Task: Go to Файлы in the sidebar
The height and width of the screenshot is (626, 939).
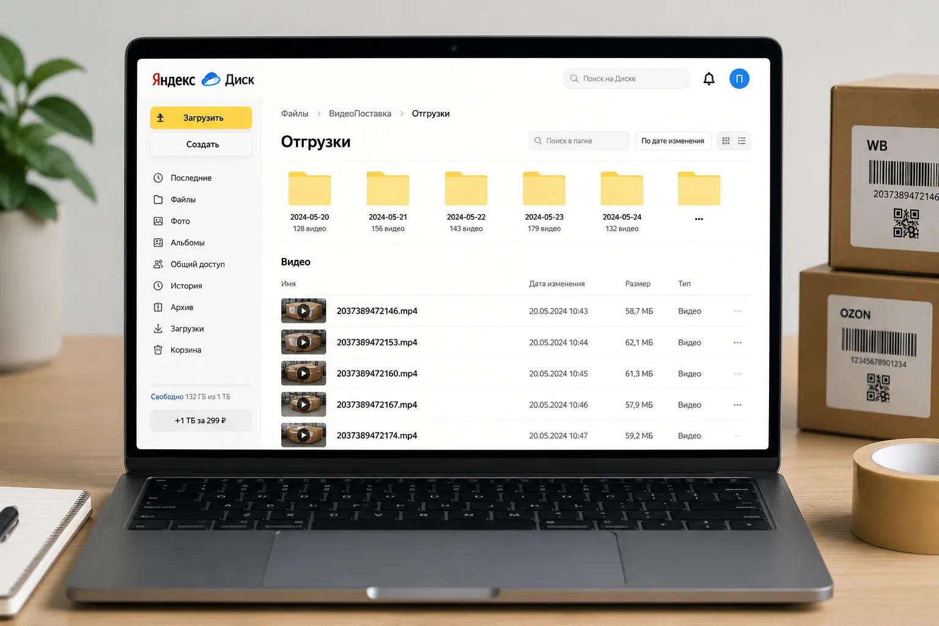Action: pyautogui.click(x=183, y=199)
